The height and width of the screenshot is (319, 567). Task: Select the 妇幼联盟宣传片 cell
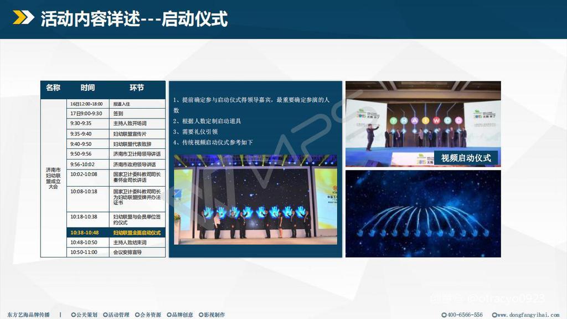pyautogui.click(x=137, y=134)
